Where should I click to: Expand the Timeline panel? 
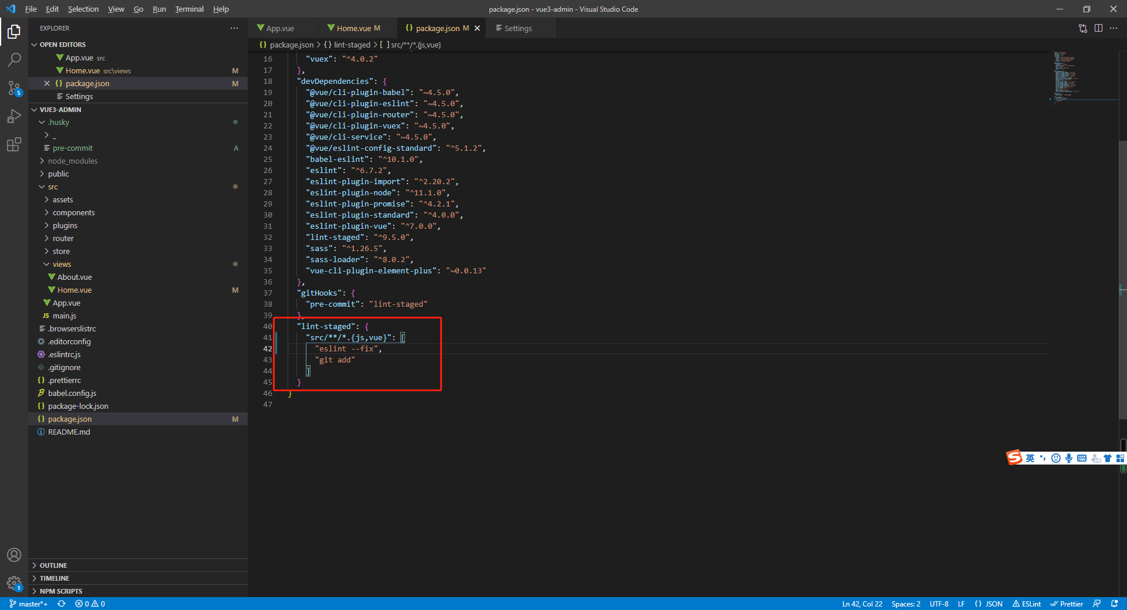137,578
